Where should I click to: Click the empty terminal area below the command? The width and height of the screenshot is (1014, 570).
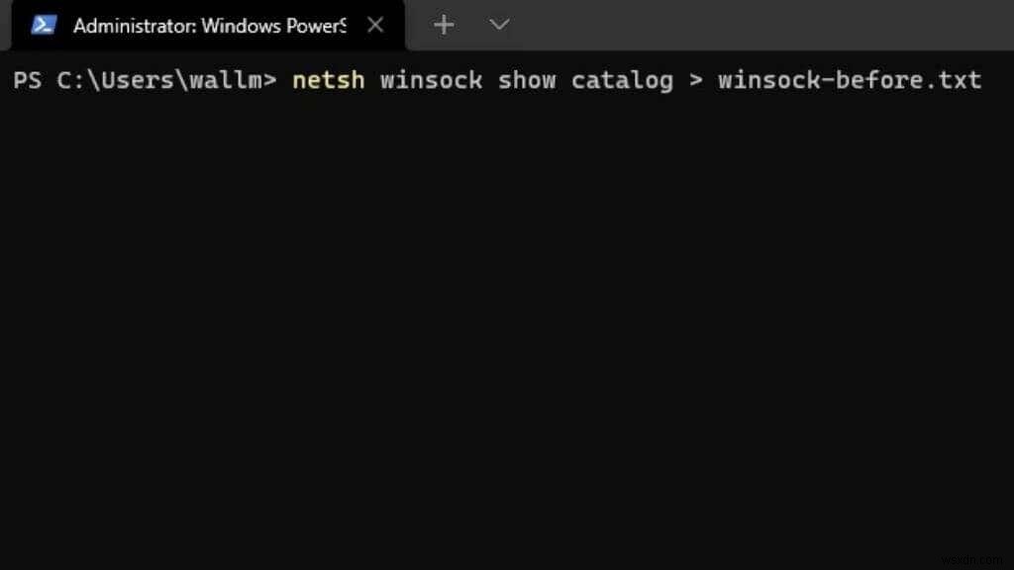click(495, 317)
